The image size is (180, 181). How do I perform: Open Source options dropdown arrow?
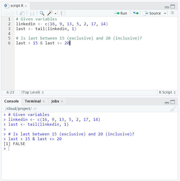pyautogui.click(x=165, y=14)
